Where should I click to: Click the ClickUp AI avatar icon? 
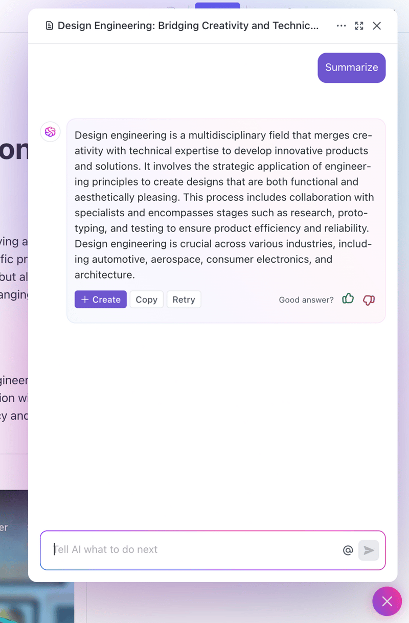click(x=50, y=131)
